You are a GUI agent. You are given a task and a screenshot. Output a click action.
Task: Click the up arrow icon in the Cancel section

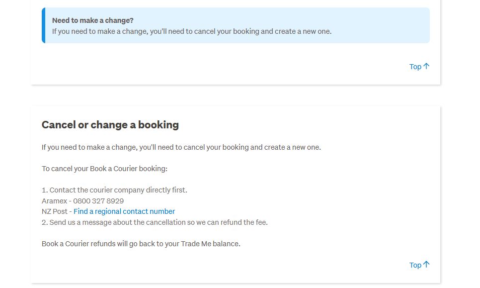point(426,265)
